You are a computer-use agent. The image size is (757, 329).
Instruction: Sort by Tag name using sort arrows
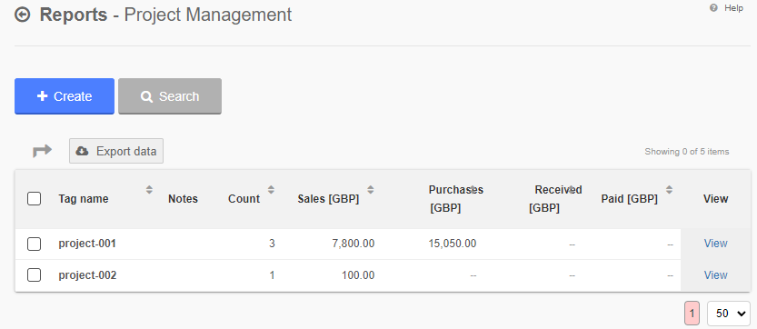pyautogui.click(x=149, y=190)
